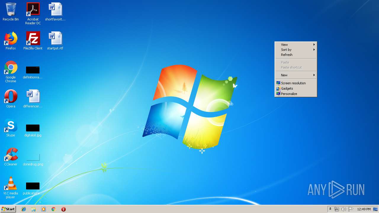This screenshot has height=213, width=379.
Task: Select the publications... file icon
Action: tap(33, 188)
